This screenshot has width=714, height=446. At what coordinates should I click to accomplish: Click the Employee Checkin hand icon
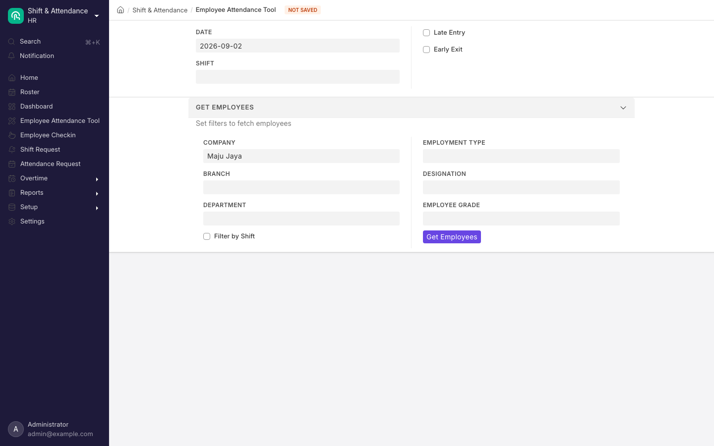(12, 135)
